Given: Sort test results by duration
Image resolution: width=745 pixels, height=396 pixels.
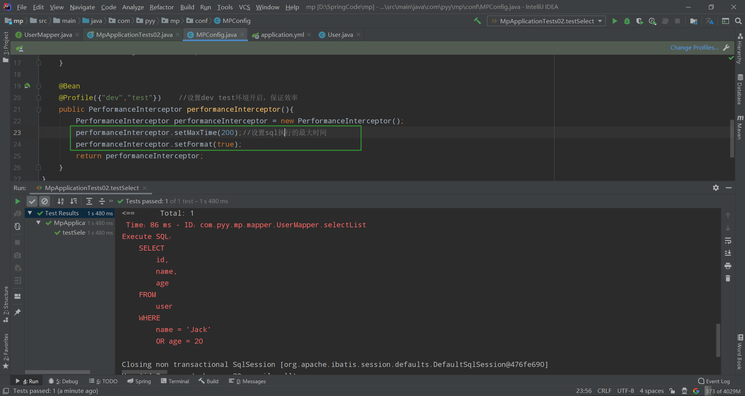Looking at the screenshot, I should (73, 201).
